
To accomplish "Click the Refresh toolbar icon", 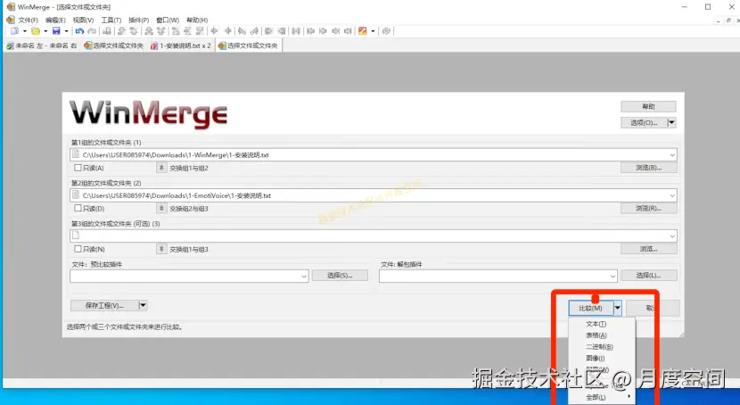I will tap(386, 31).
